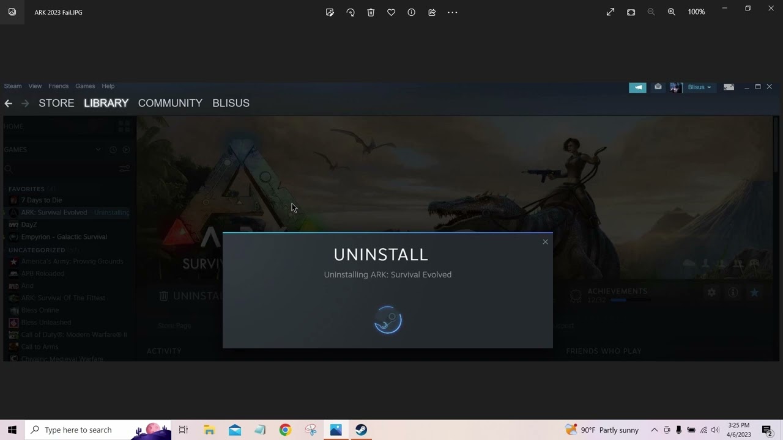The image size is (783, 440).
Task: Open the Steam menu
Action: pos(12,86)
